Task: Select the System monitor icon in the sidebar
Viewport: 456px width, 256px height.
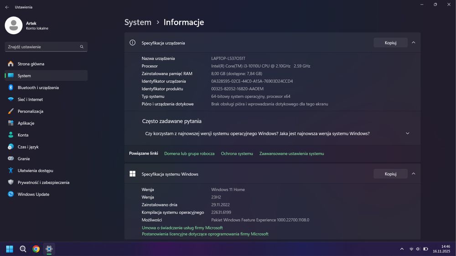Action: pos(11,76)
